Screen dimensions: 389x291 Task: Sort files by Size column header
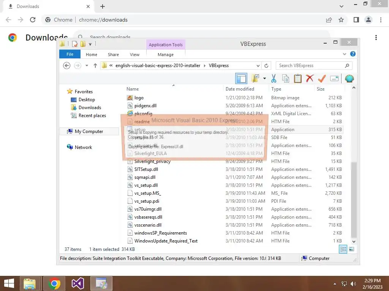(x=329, y=89)
